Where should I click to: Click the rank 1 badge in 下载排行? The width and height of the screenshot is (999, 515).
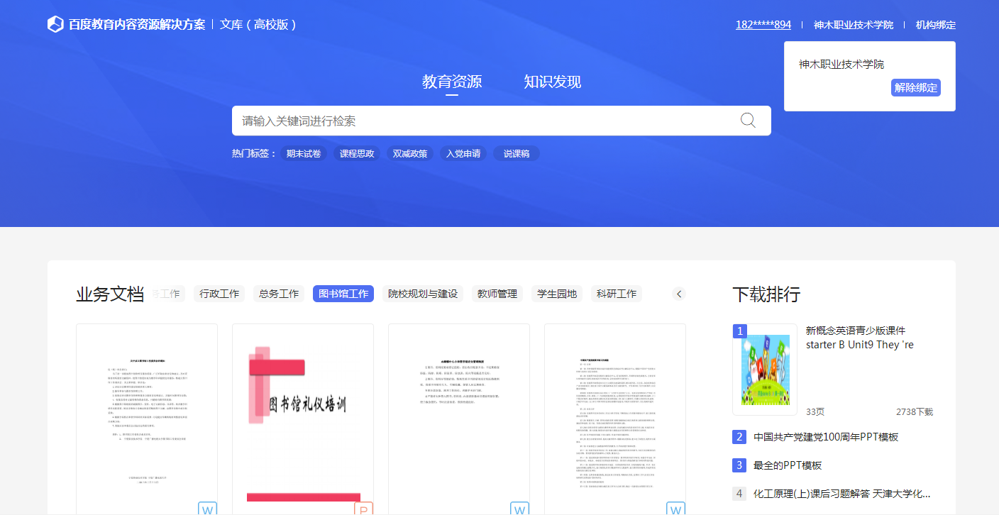(x=740, y=331)
